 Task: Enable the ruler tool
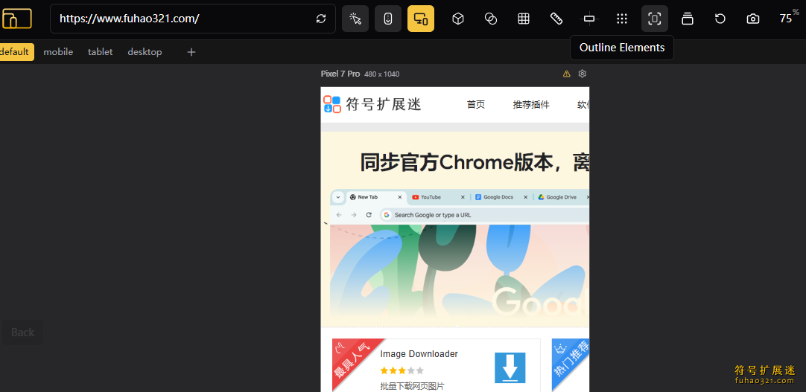(556, 19)
